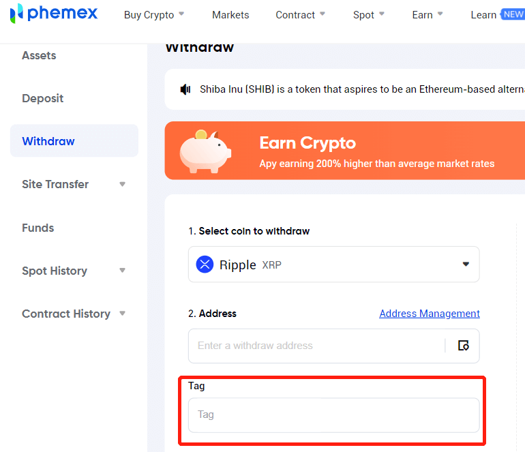Image resolution: width=525 pixels, height=452 pixels.
Task: Expand the Buy Crypto menu
Action: (x=154, y=15)
